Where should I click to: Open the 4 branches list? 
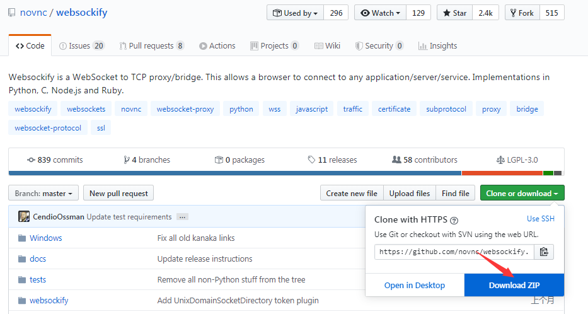click(147, 160)
